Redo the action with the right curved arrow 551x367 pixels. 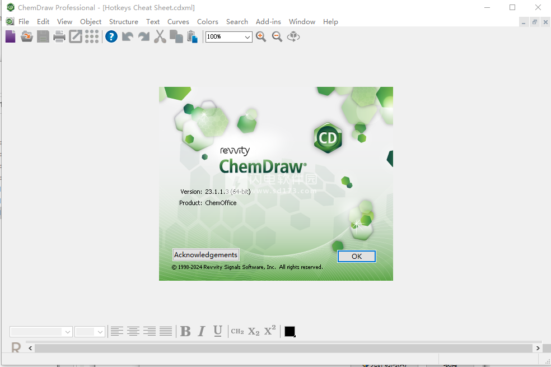[144, 36]
